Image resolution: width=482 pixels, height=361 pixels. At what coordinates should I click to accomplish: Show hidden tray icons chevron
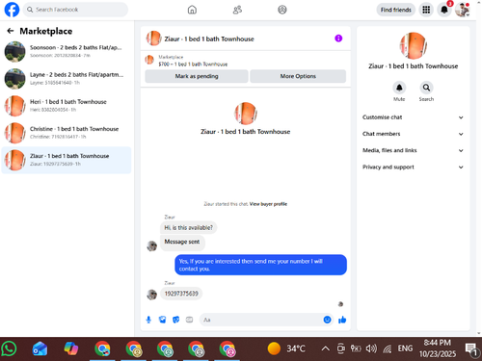click(325, 348)
